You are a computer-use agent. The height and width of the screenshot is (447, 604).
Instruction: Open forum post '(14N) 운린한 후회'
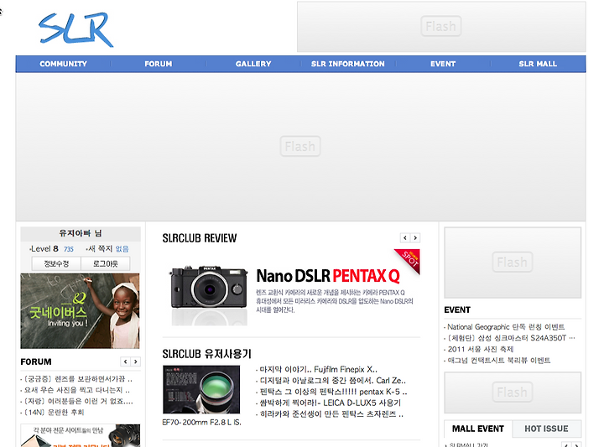tap(52, 413)
